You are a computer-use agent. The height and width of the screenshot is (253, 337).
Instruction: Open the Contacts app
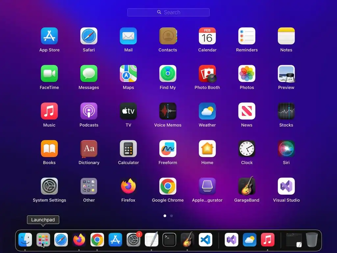(168, 36)
